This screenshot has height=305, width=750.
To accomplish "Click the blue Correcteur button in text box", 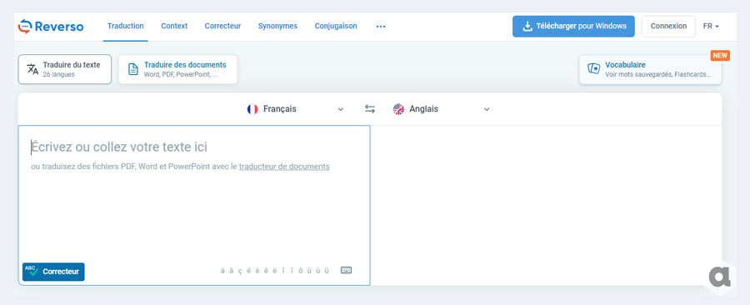I will [53, 272].
